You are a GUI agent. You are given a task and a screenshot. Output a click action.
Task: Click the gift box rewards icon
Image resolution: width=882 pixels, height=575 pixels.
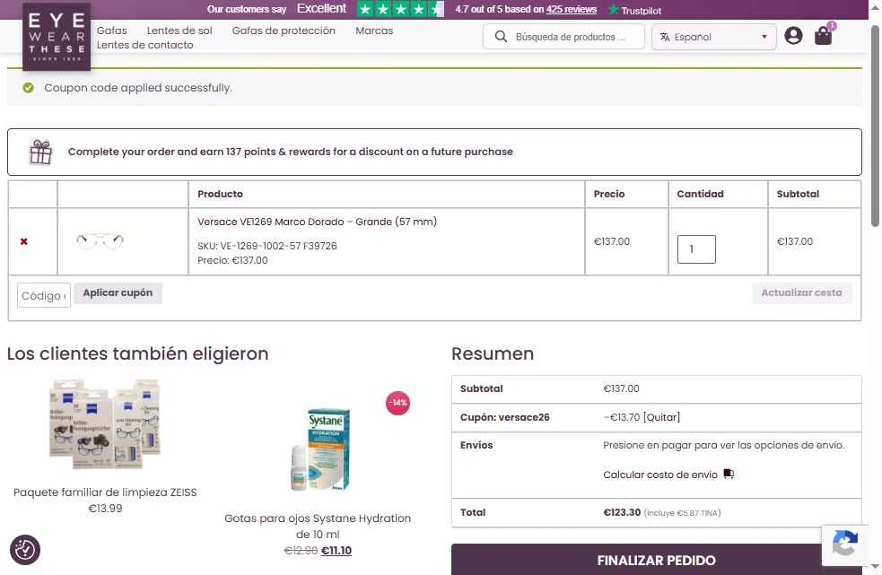40,152
